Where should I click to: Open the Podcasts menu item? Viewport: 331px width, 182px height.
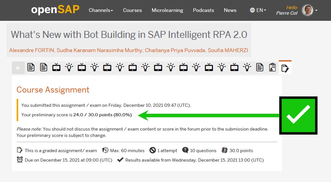click(x=203, y=10)
